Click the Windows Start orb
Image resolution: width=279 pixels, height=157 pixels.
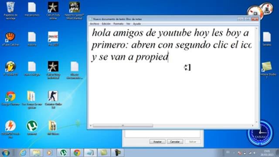6,153
